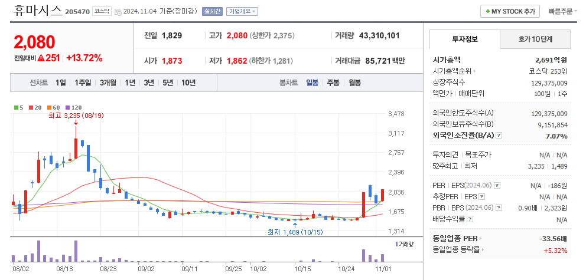
Task: Click the 코스닥 market badge
Action: click(x=102, y=12)
